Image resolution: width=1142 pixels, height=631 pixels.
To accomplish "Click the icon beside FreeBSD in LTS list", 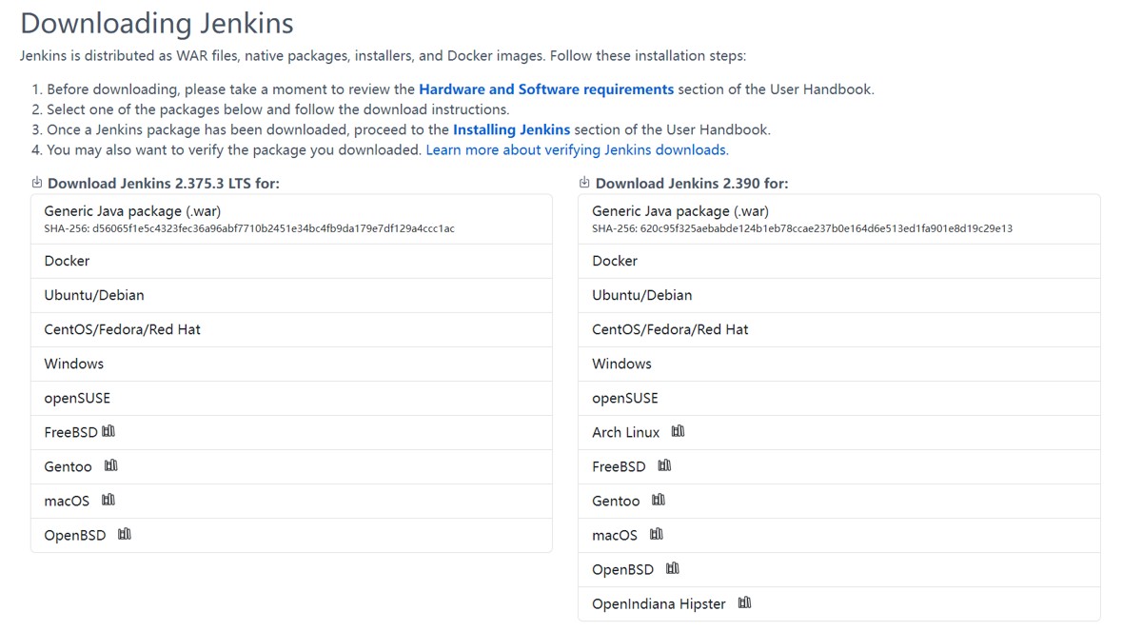I will [x=108, y=431].
